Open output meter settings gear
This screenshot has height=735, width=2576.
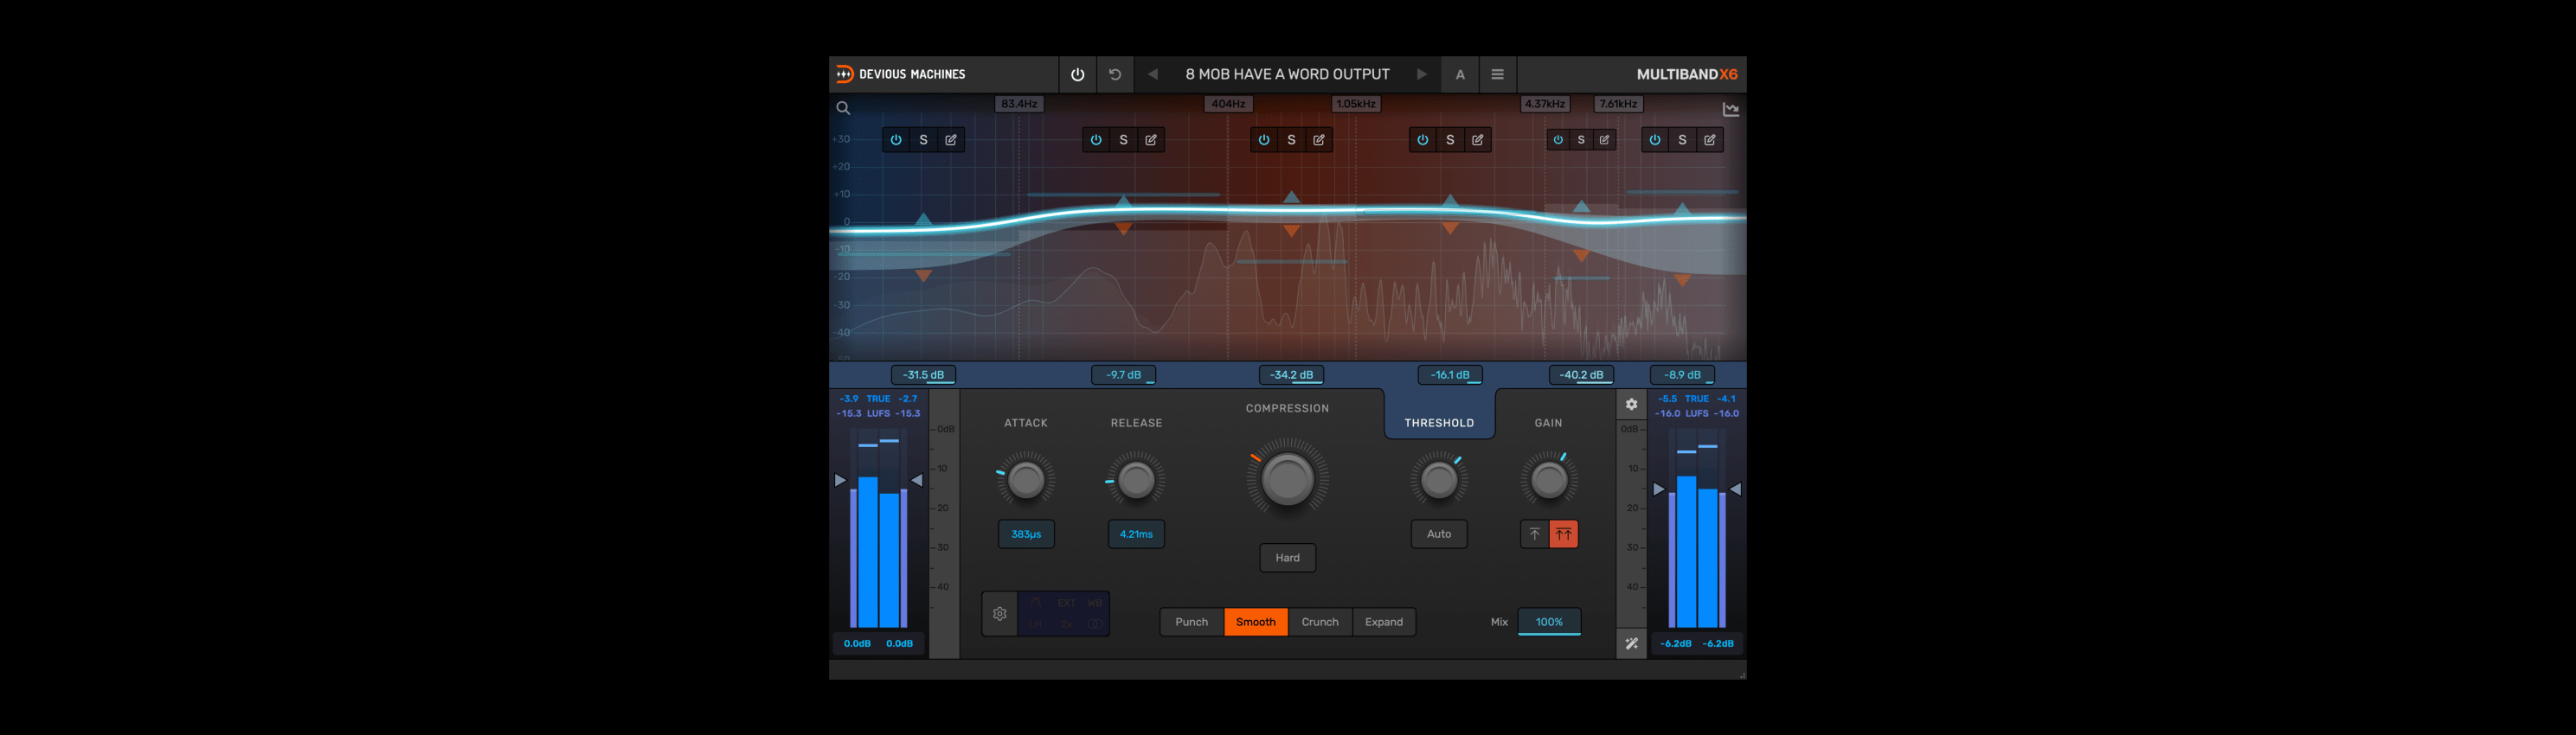(1631, 405)
